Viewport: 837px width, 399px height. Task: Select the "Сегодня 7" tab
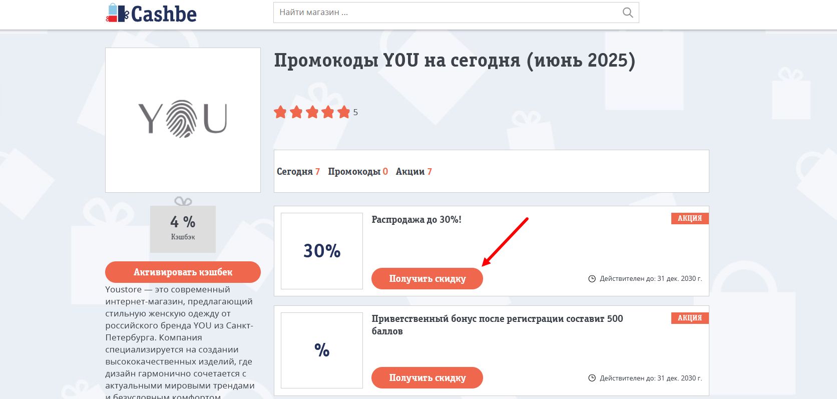click(x=298, y=171)
